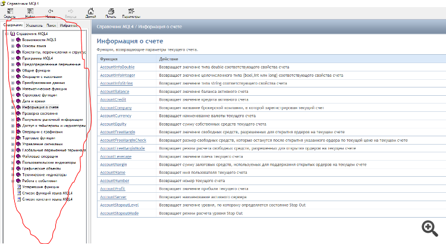
Task: Click the book icon beside Проверка состояния
Action: (18, 113)
